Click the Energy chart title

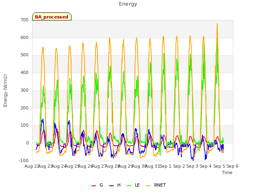(128, 4)
